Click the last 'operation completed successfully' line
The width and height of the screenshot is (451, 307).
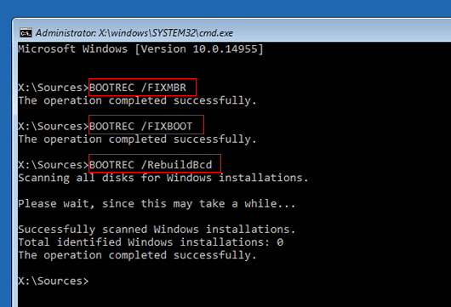pos(137,255)
